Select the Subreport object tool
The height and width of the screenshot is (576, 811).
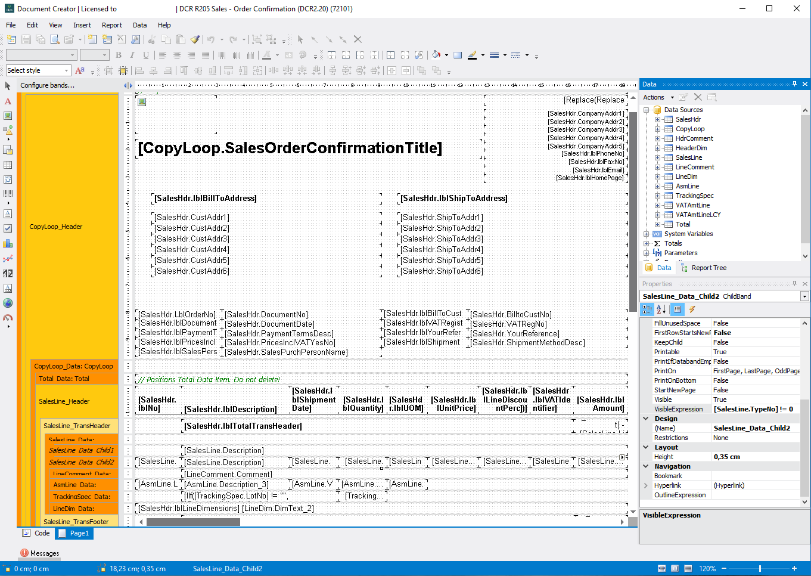click(8, 150)
